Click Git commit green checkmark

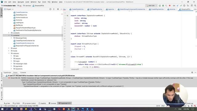click(181, 6)
